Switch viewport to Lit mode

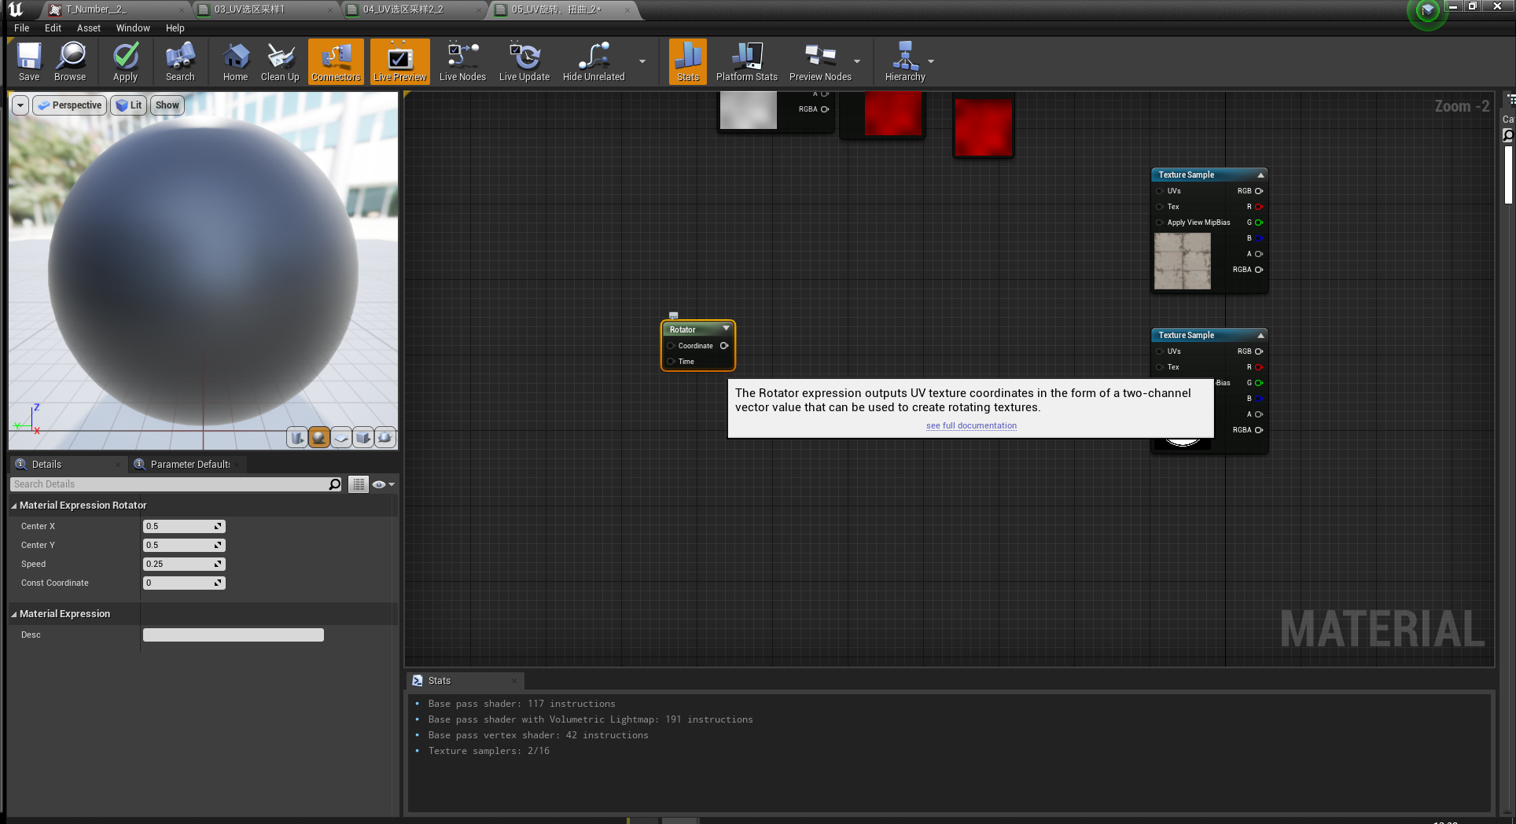[x=128, y=105]
